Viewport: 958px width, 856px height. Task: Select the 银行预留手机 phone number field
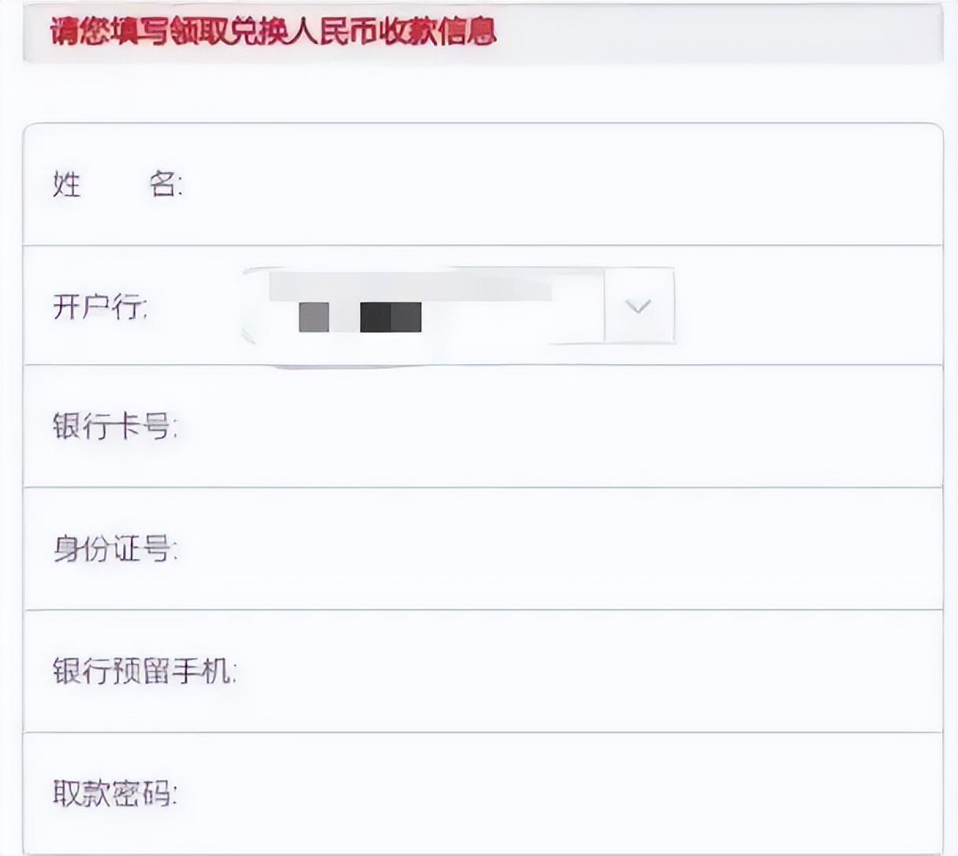click(x=584, y=672)
